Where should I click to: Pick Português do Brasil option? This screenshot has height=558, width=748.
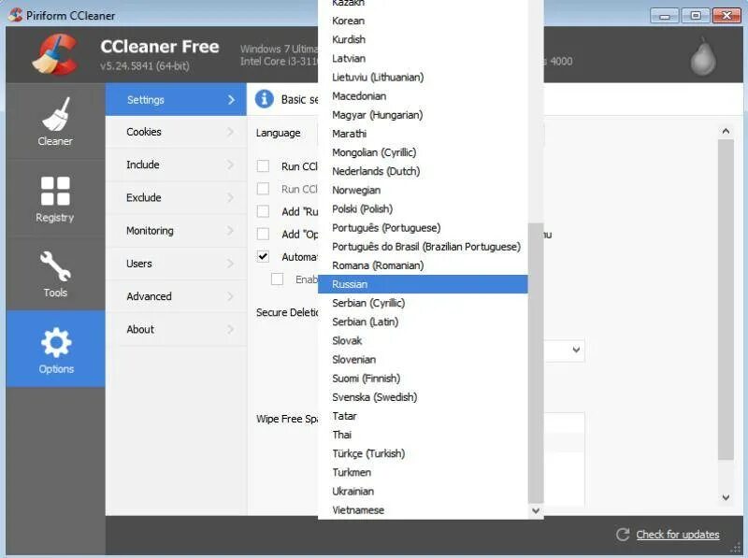[x=423, y=247]
